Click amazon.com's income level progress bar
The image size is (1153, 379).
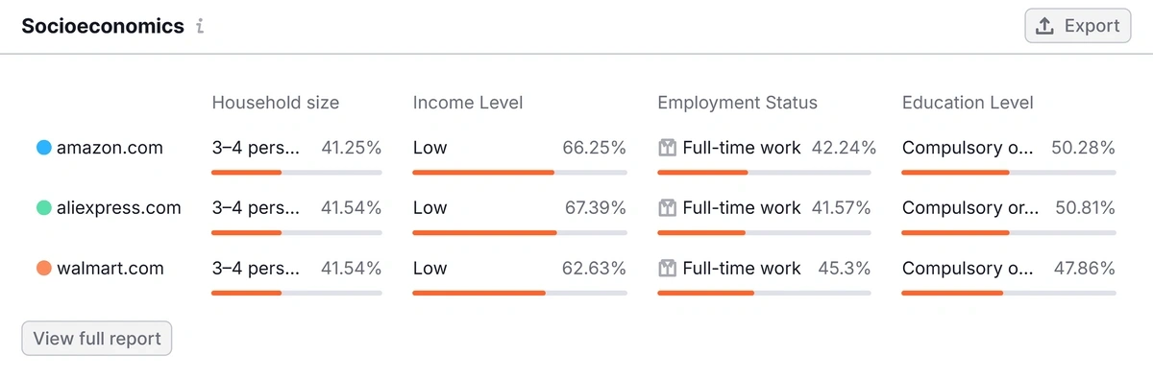pos(520,173)
